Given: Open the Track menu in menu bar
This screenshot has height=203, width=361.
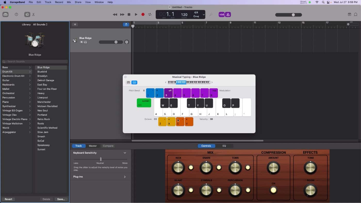Looking at the screenshot, I should tap(48, 2).
